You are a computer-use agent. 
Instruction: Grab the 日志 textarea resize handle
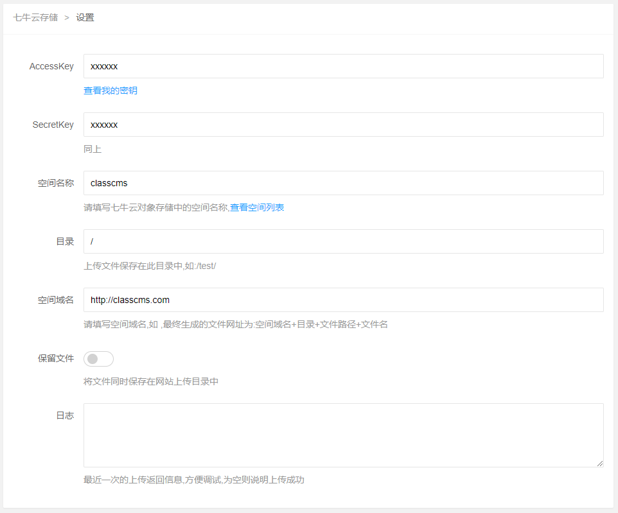[600, 464]
